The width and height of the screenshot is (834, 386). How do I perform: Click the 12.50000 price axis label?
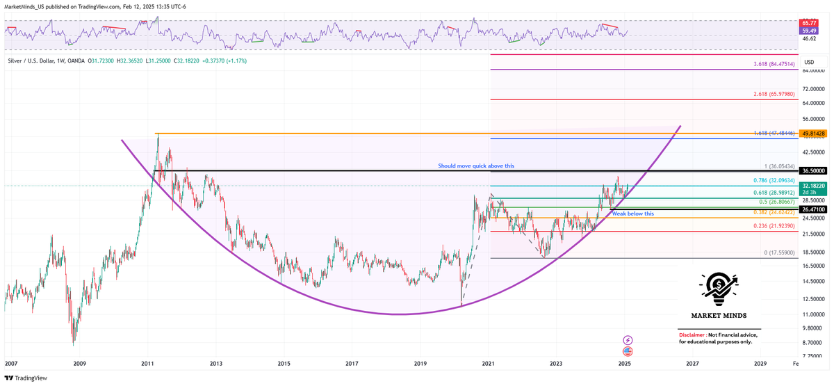pyautogui.click(x=813, y=299)
